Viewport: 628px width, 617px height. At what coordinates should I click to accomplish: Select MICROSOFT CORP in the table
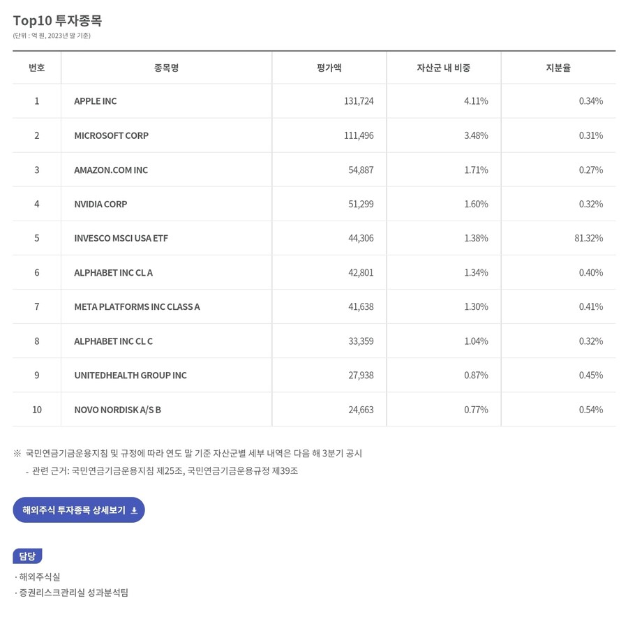pyautogui.click(x=111, y=135)
